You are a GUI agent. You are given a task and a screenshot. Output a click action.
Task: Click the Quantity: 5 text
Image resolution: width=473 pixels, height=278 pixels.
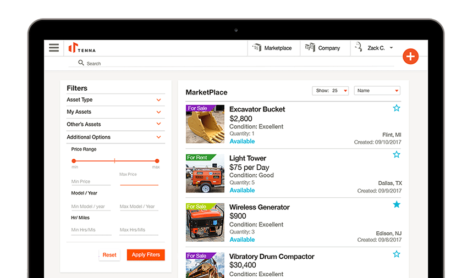(242, 182)
